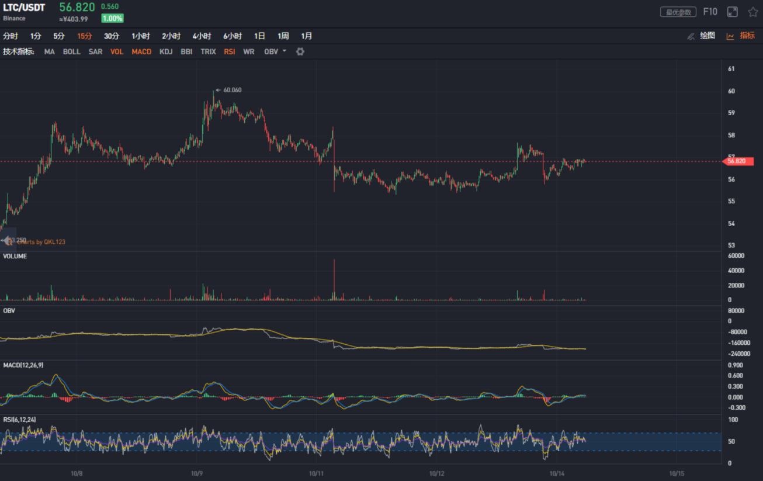
Task: Switch to the 4小时 timeframe
Action: [x=202, y=36]
